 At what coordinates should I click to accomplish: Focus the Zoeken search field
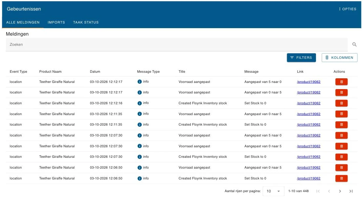tap(177, 45)
